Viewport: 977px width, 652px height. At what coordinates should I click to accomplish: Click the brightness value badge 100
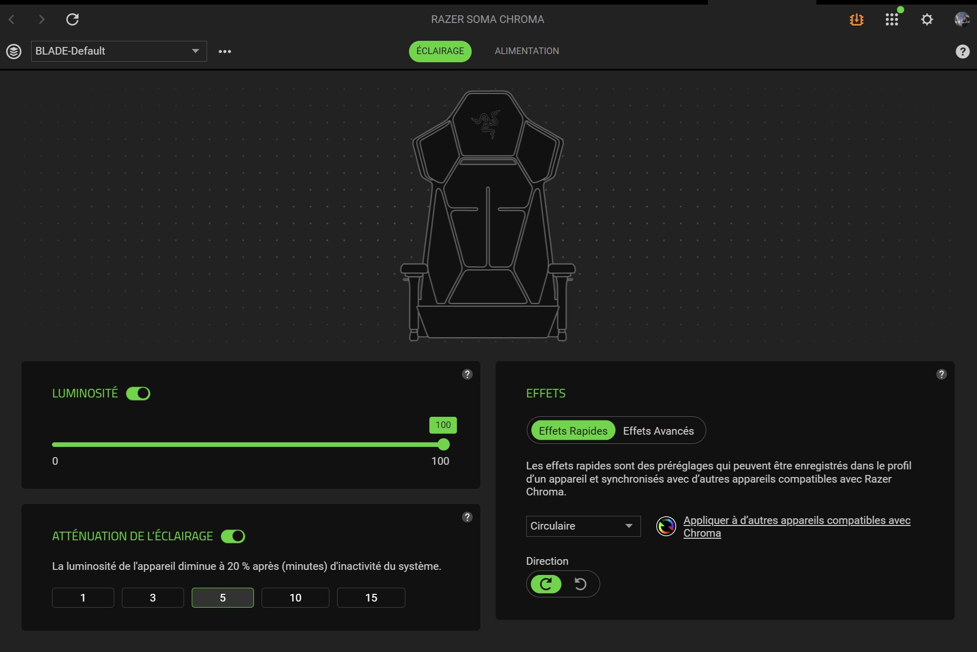click(443, 425)
